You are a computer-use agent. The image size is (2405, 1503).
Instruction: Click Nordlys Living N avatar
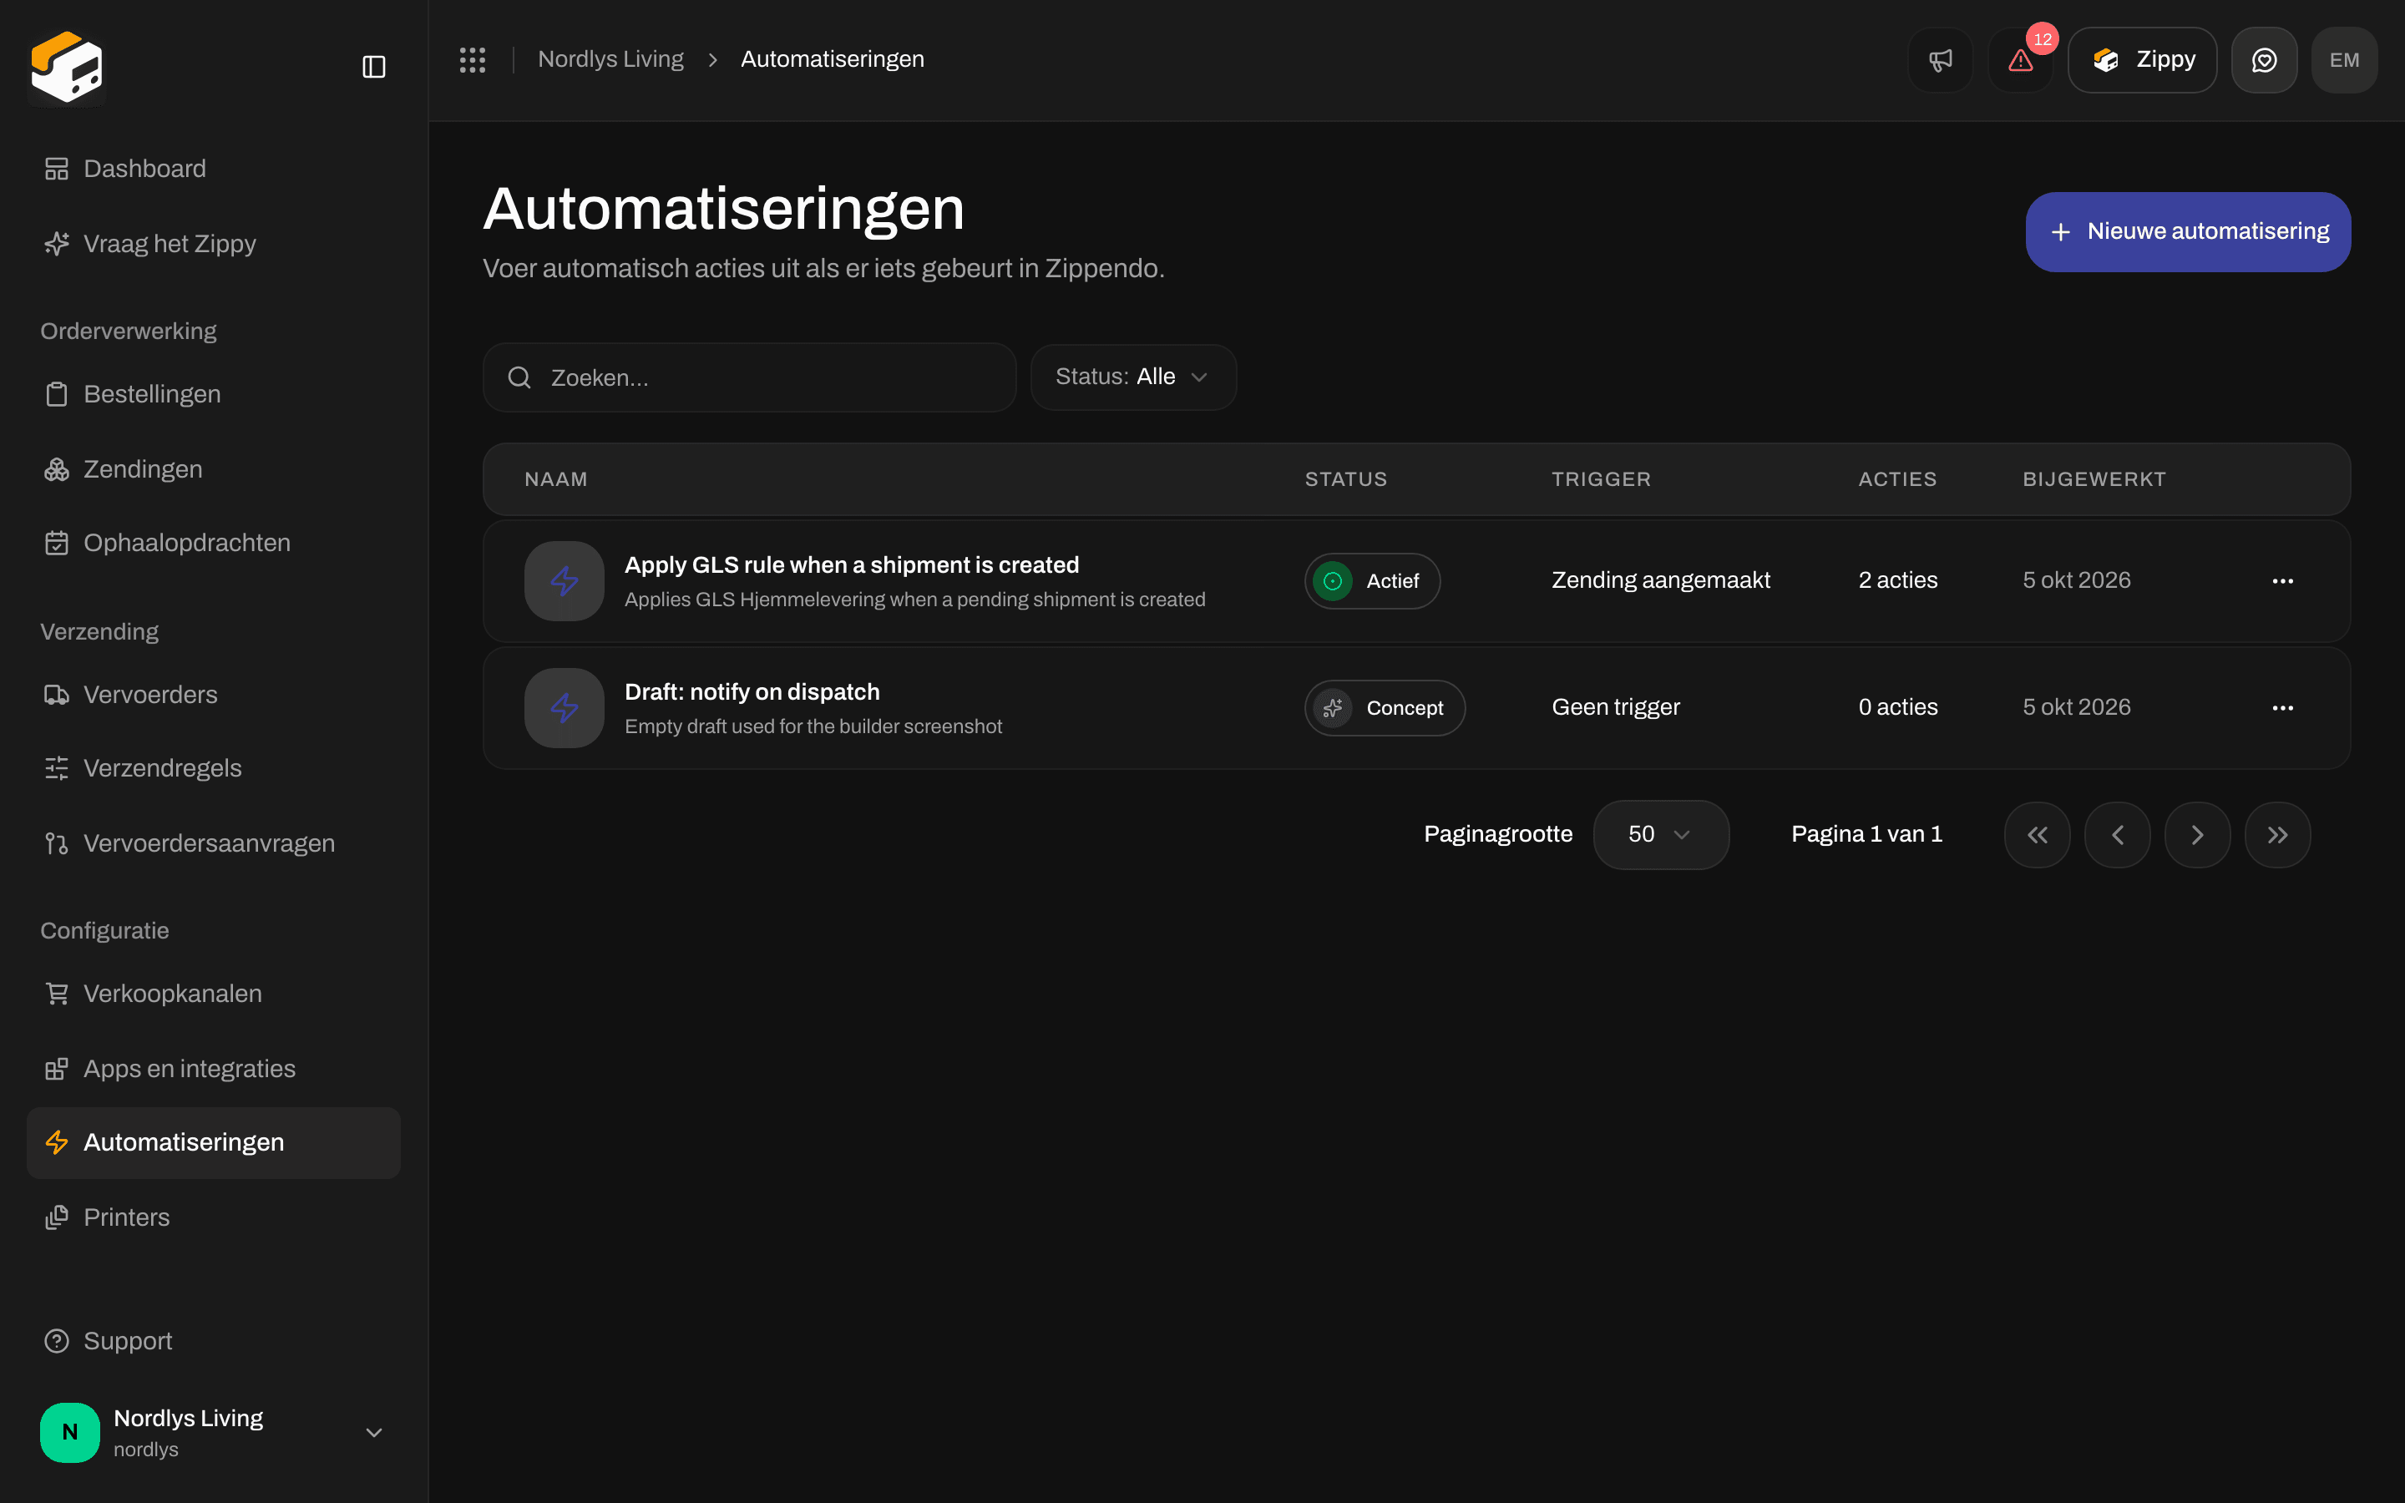(69, 1432)
